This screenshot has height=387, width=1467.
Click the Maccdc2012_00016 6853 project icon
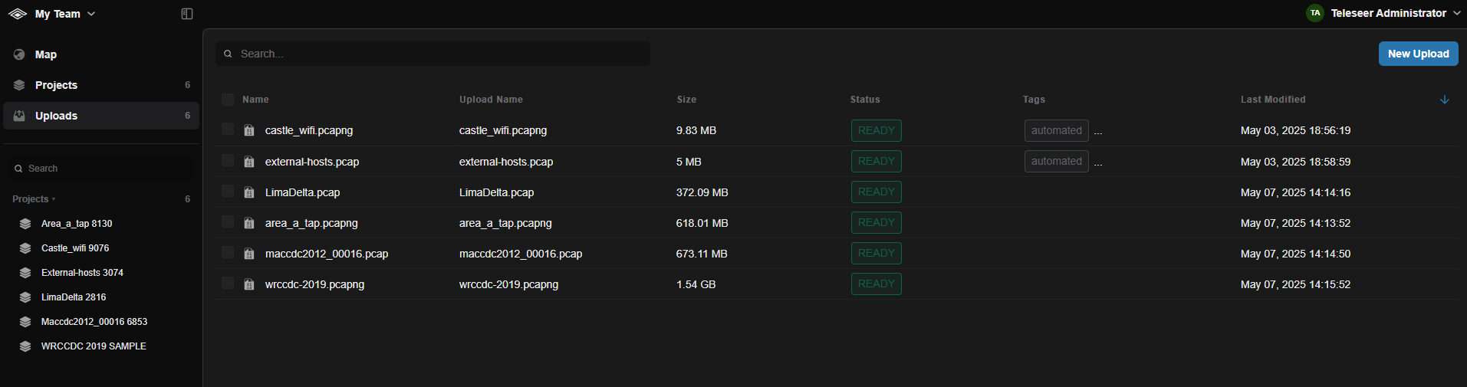tap(25, 322)
